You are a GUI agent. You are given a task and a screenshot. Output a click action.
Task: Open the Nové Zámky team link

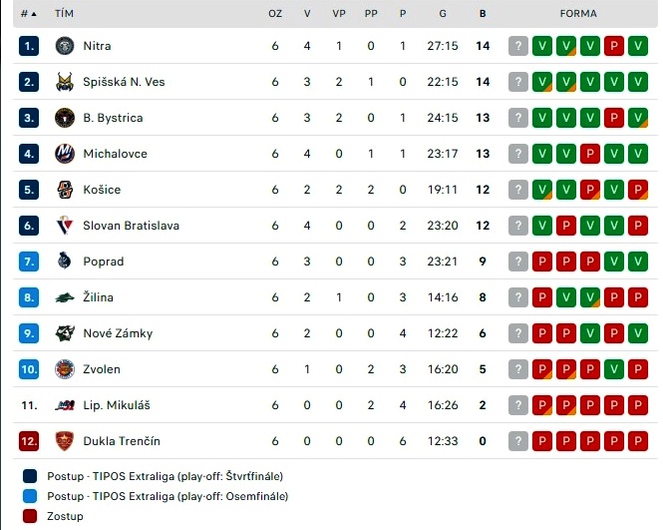pyautogui.click(x=118, y=333)
